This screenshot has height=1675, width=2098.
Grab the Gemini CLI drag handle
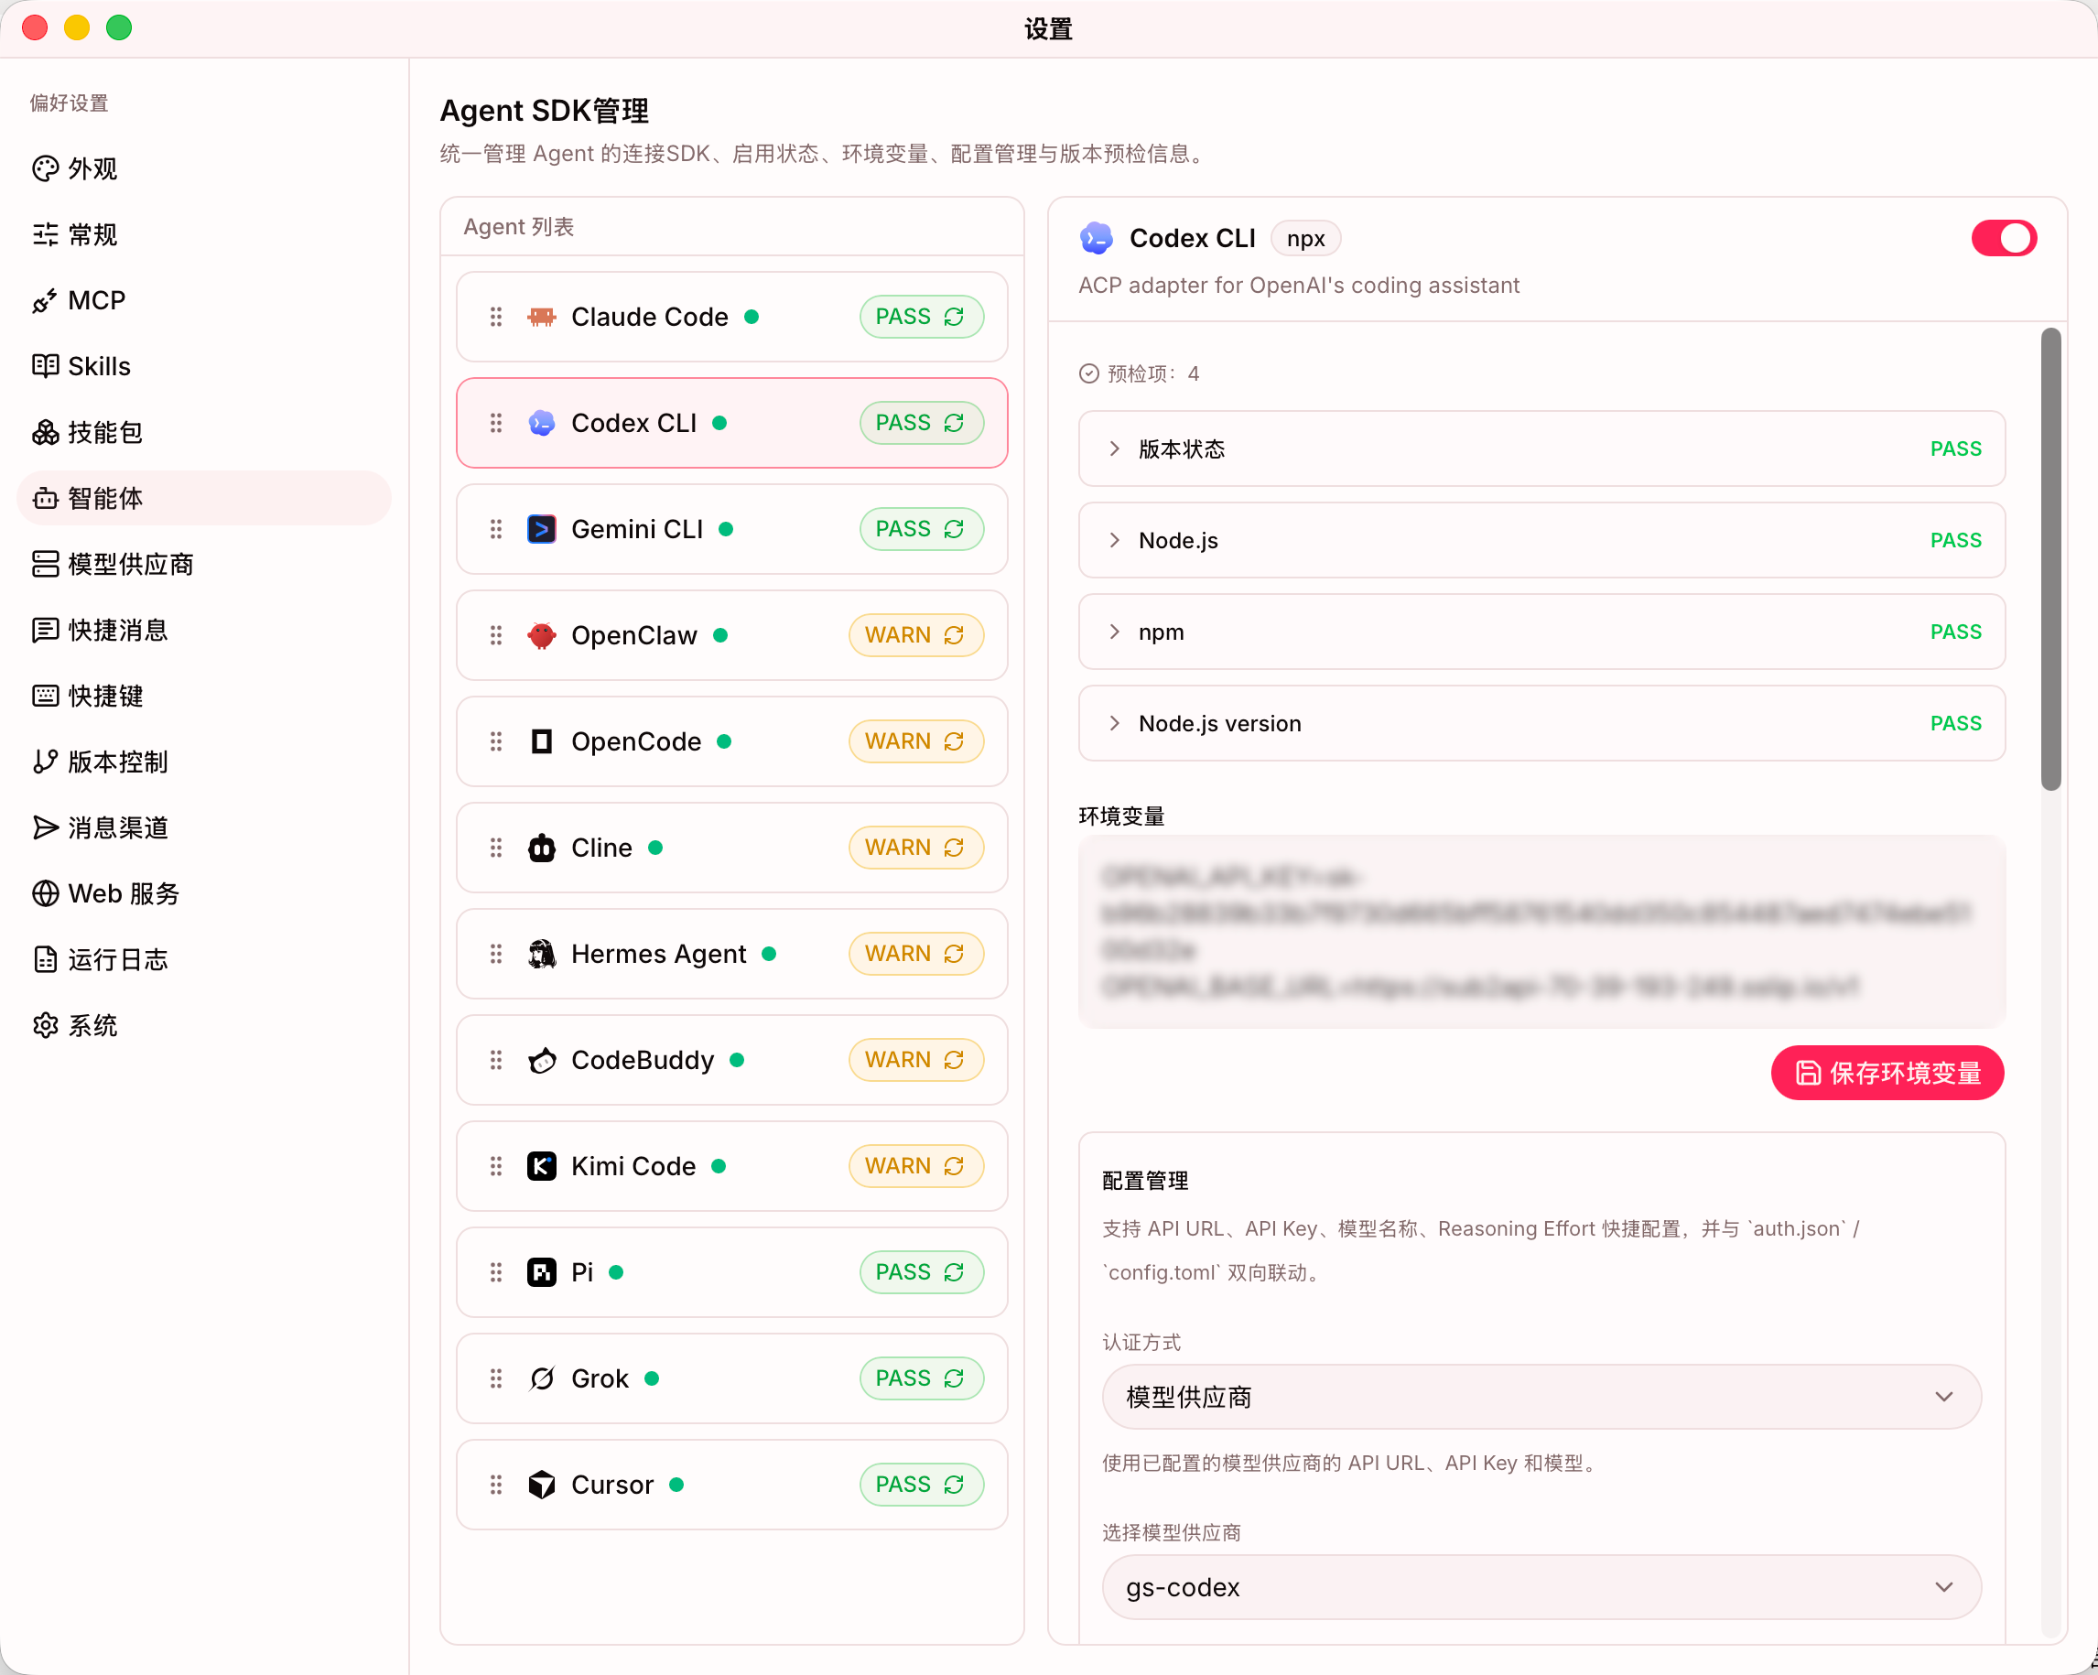pyautogui.click(x=496, y=528)
